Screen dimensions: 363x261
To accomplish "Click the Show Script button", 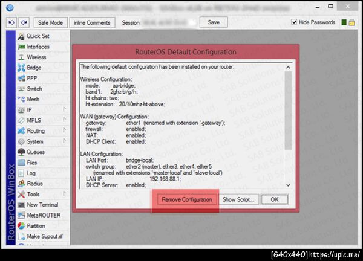I will (x=238, y=199).
